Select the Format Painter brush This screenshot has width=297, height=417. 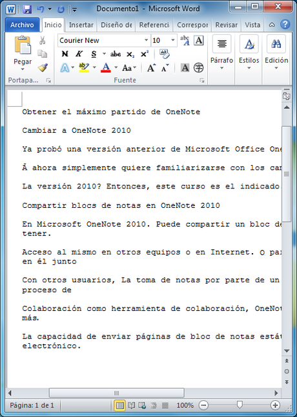point(43,67)
